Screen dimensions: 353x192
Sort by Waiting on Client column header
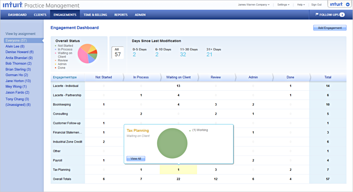pos(178,77)
